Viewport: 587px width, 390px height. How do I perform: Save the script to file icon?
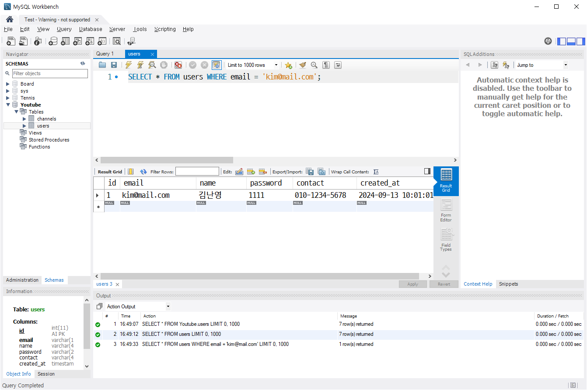coord(114,65)
